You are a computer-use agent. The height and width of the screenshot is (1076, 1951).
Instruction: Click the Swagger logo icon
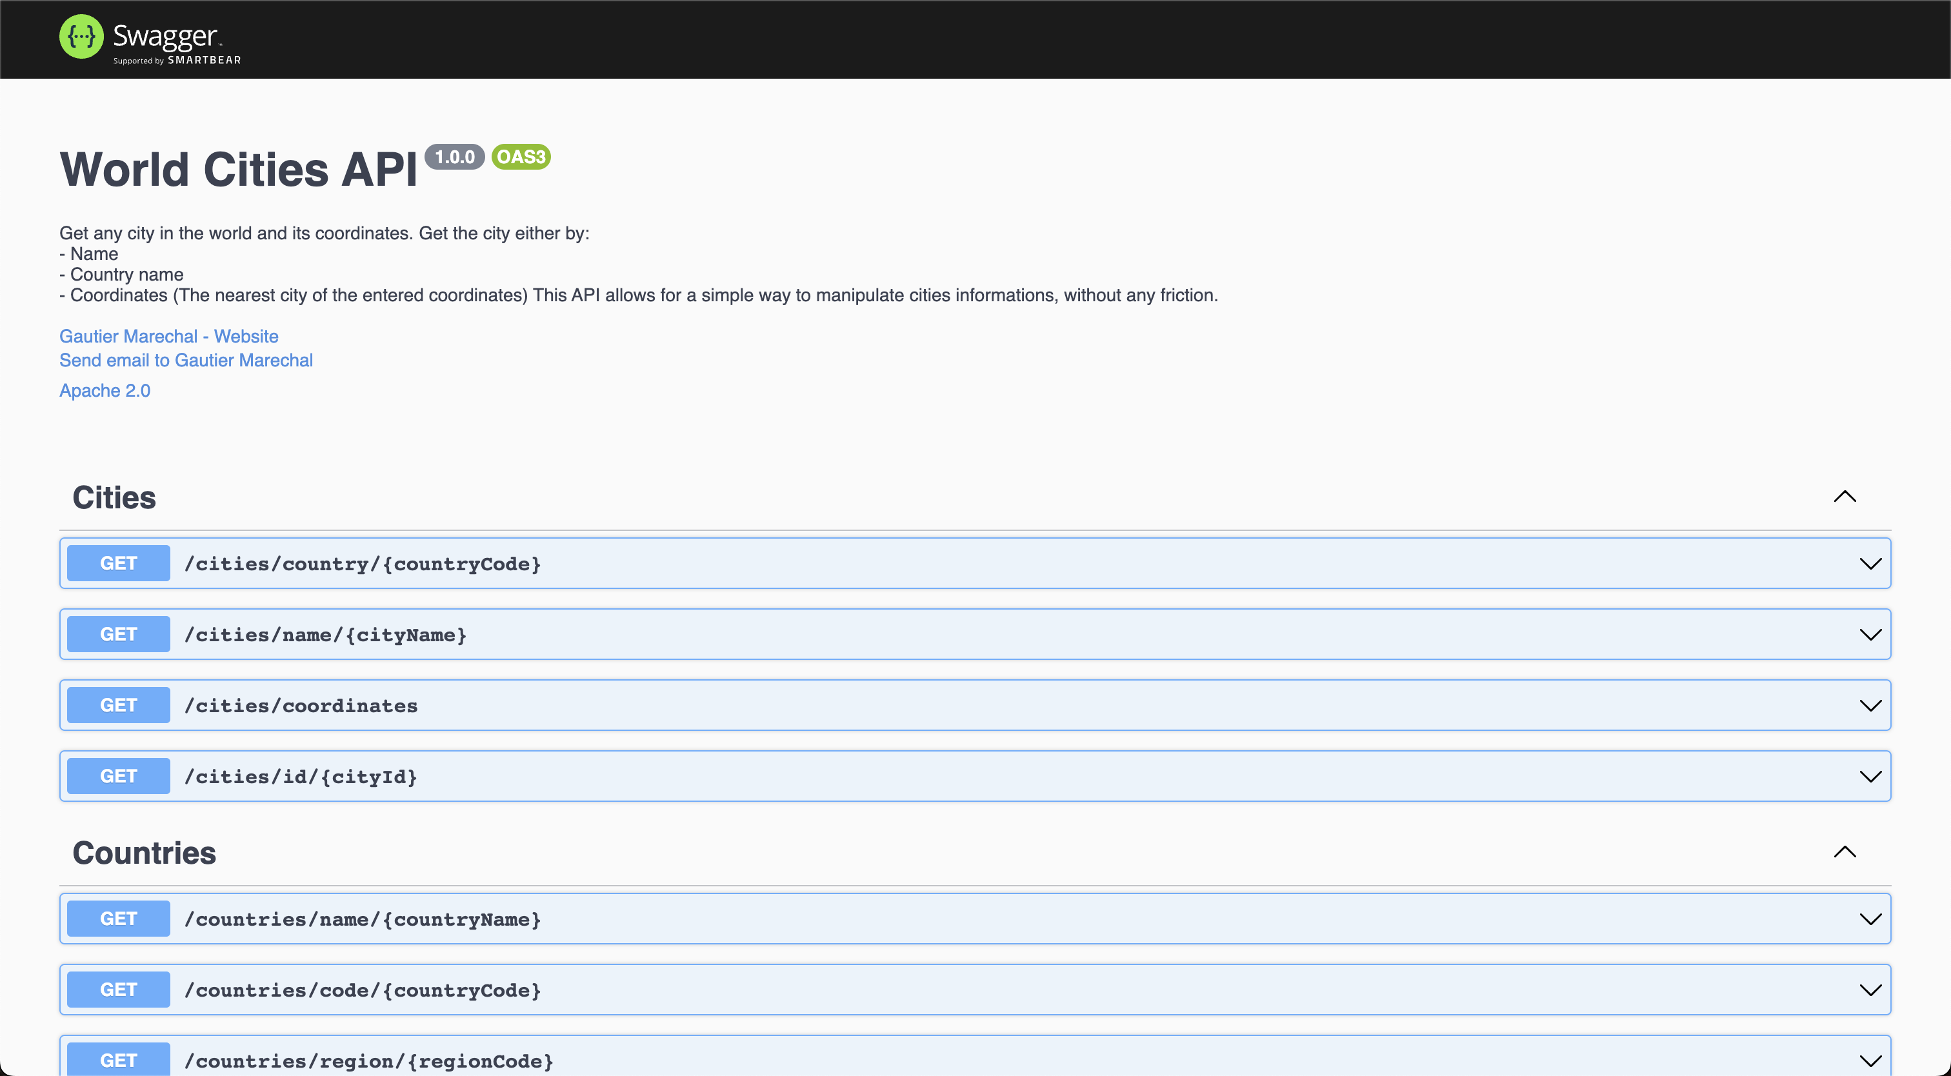point(81,36)
